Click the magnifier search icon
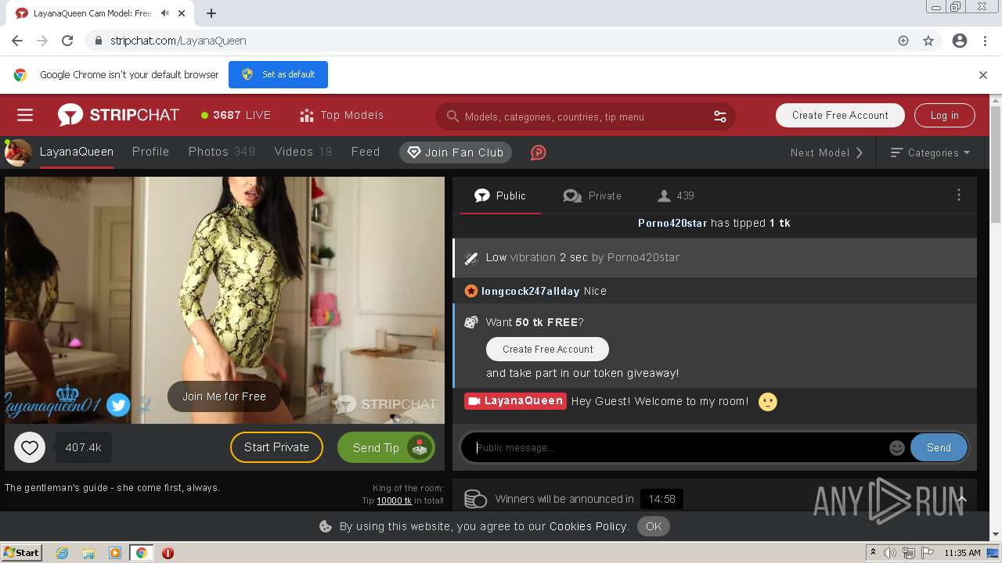Screen dimensions: 1002x563 (x=452, y=117)
